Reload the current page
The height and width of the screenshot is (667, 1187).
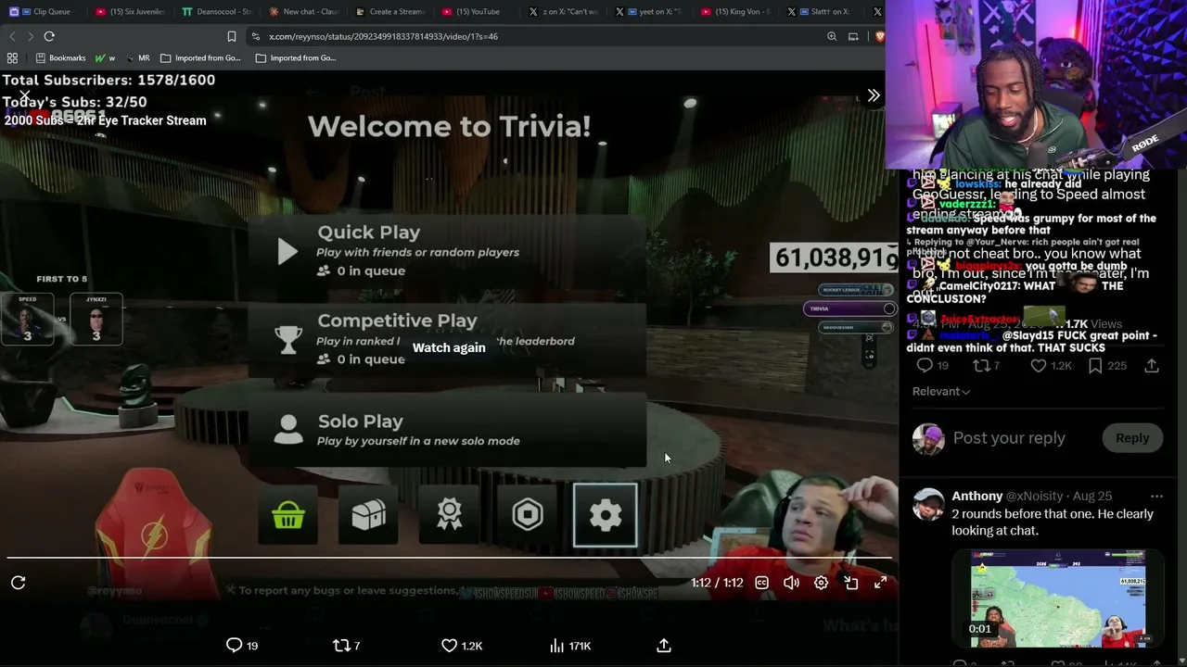(49, 36)
